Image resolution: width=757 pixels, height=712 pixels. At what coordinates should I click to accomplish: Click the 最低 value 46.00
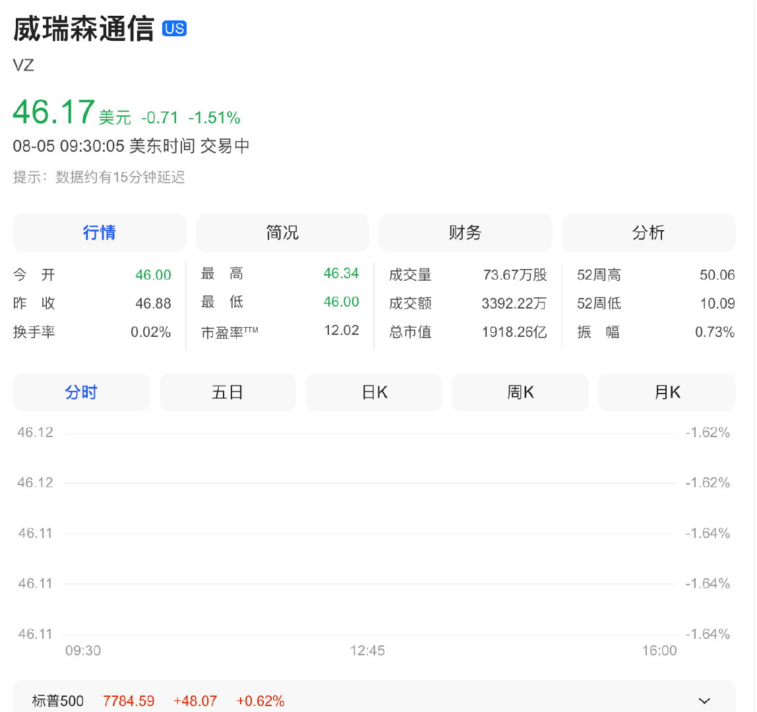pos(342,302)
